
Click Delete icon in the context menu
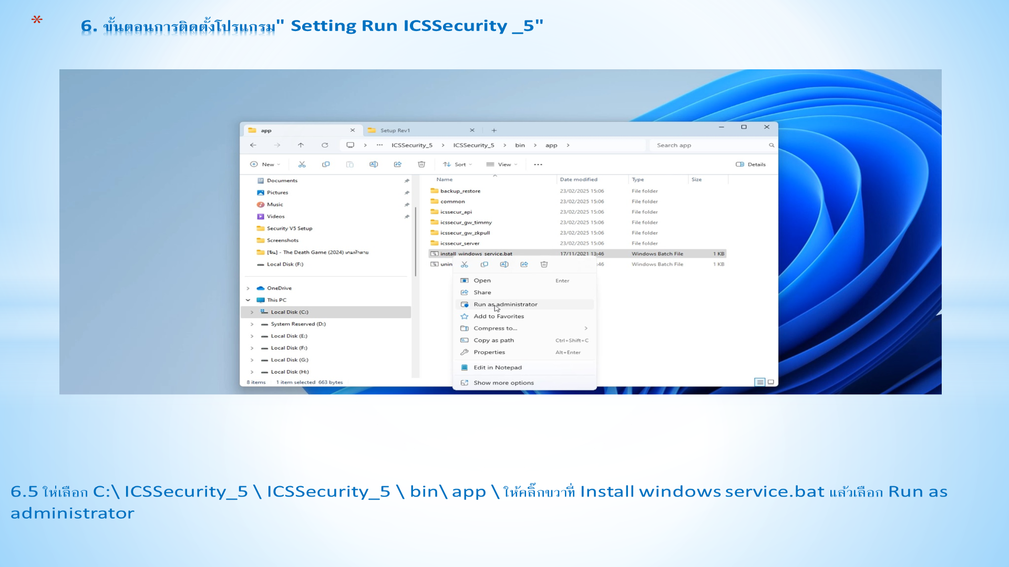(544, 265)
